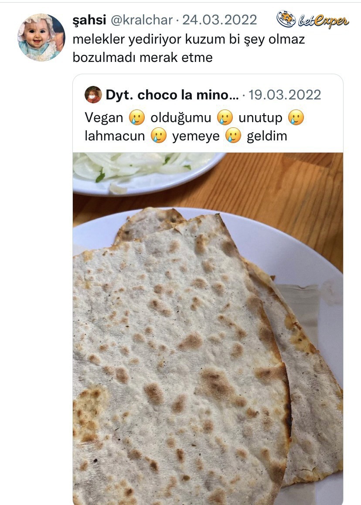Open the Dyt. choco la mino... name
The width and height of the screenshot is (361, 505).
pyautogui.click(x=172, y=95)
